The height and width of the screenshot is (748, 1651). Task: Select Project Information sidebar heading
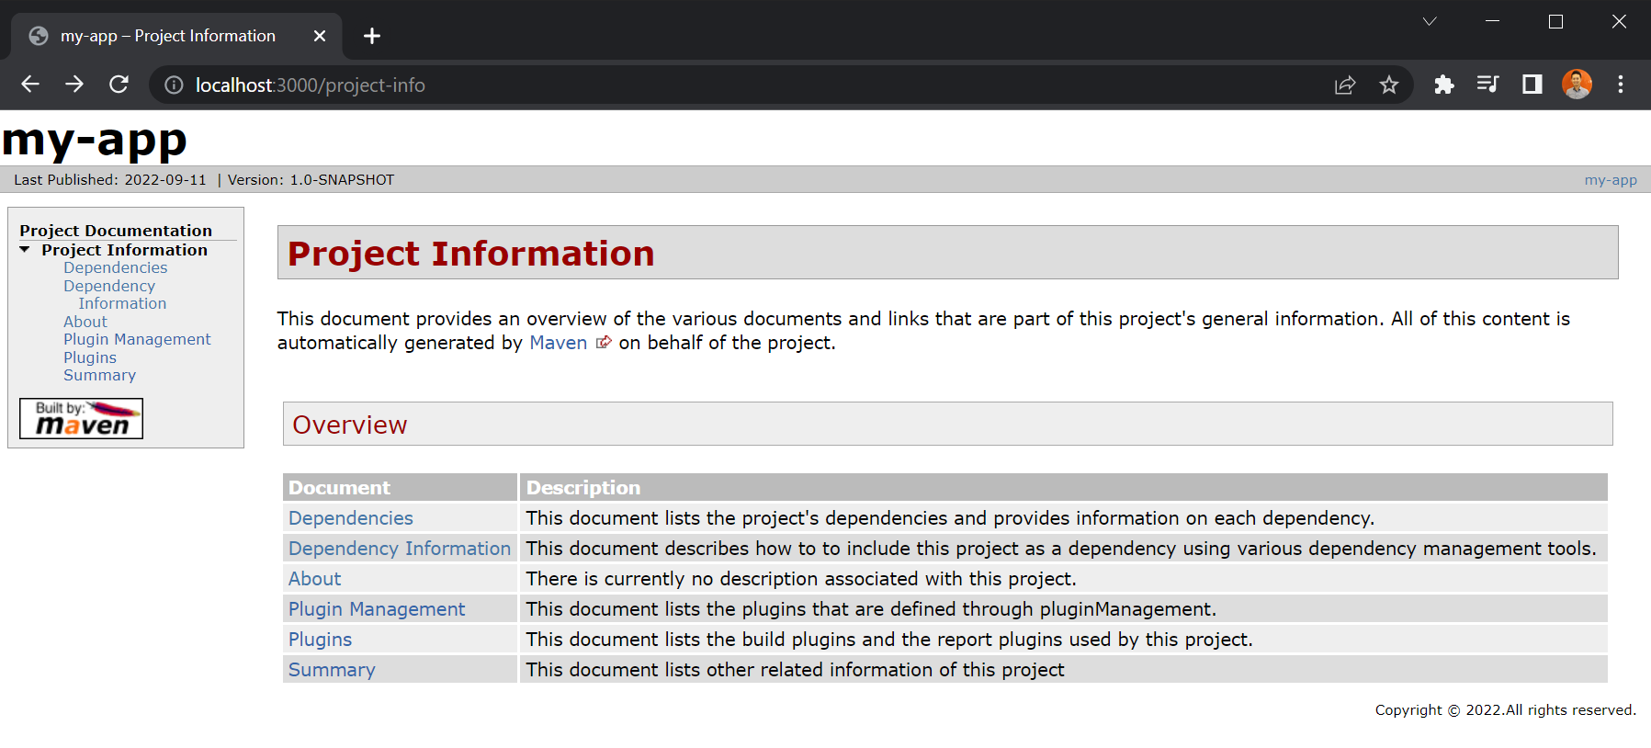click(124, 250)
